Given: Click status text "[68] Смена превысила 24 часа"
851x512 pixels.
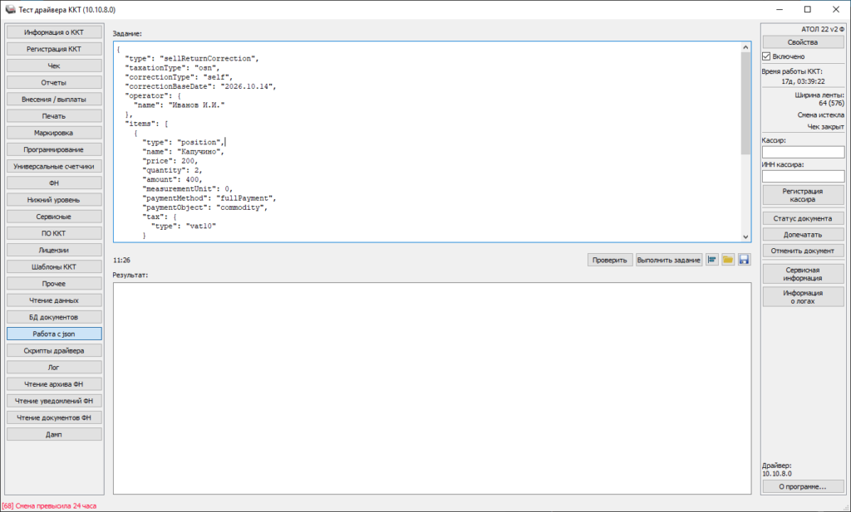Looking at the screenshot, I should coord(49,506).
